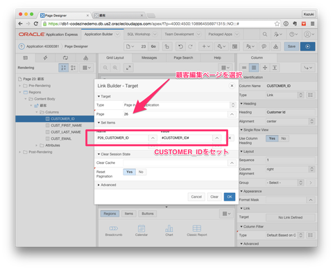Switch to Processing tab icon

[65, 58]
